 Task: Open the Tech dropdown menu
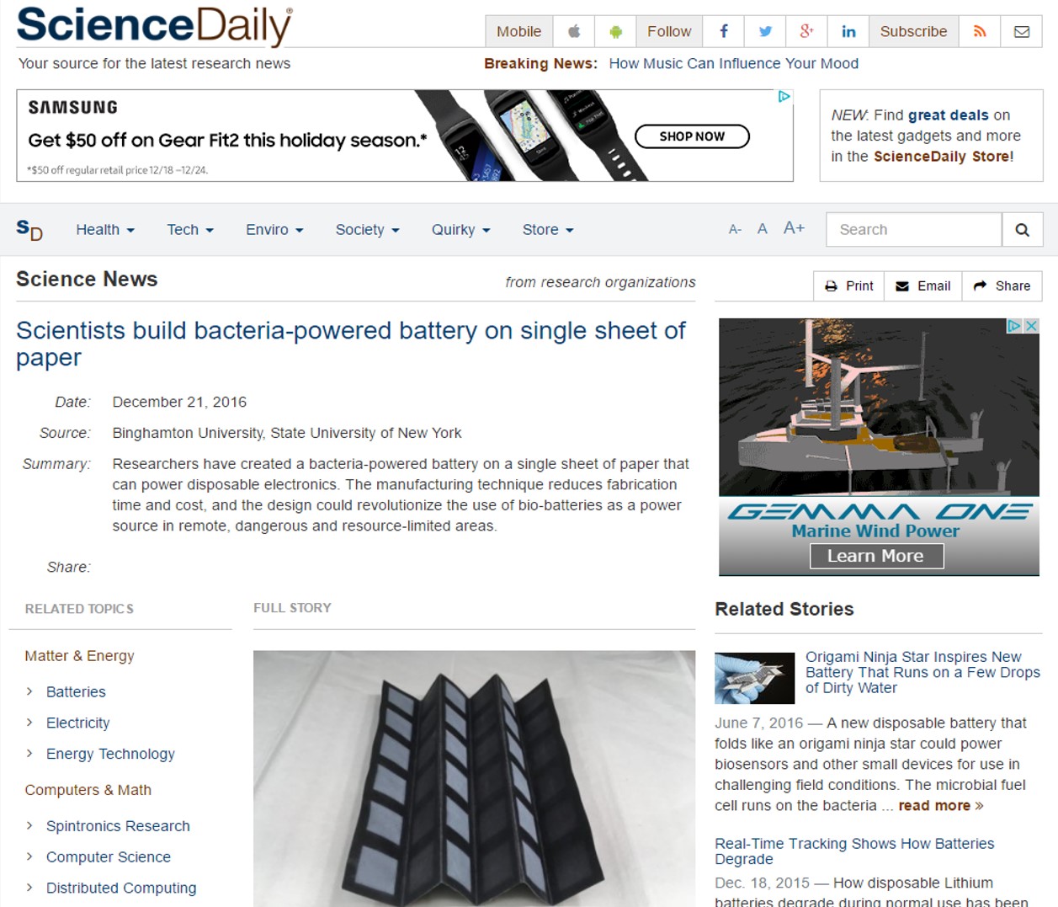[190, 230]
